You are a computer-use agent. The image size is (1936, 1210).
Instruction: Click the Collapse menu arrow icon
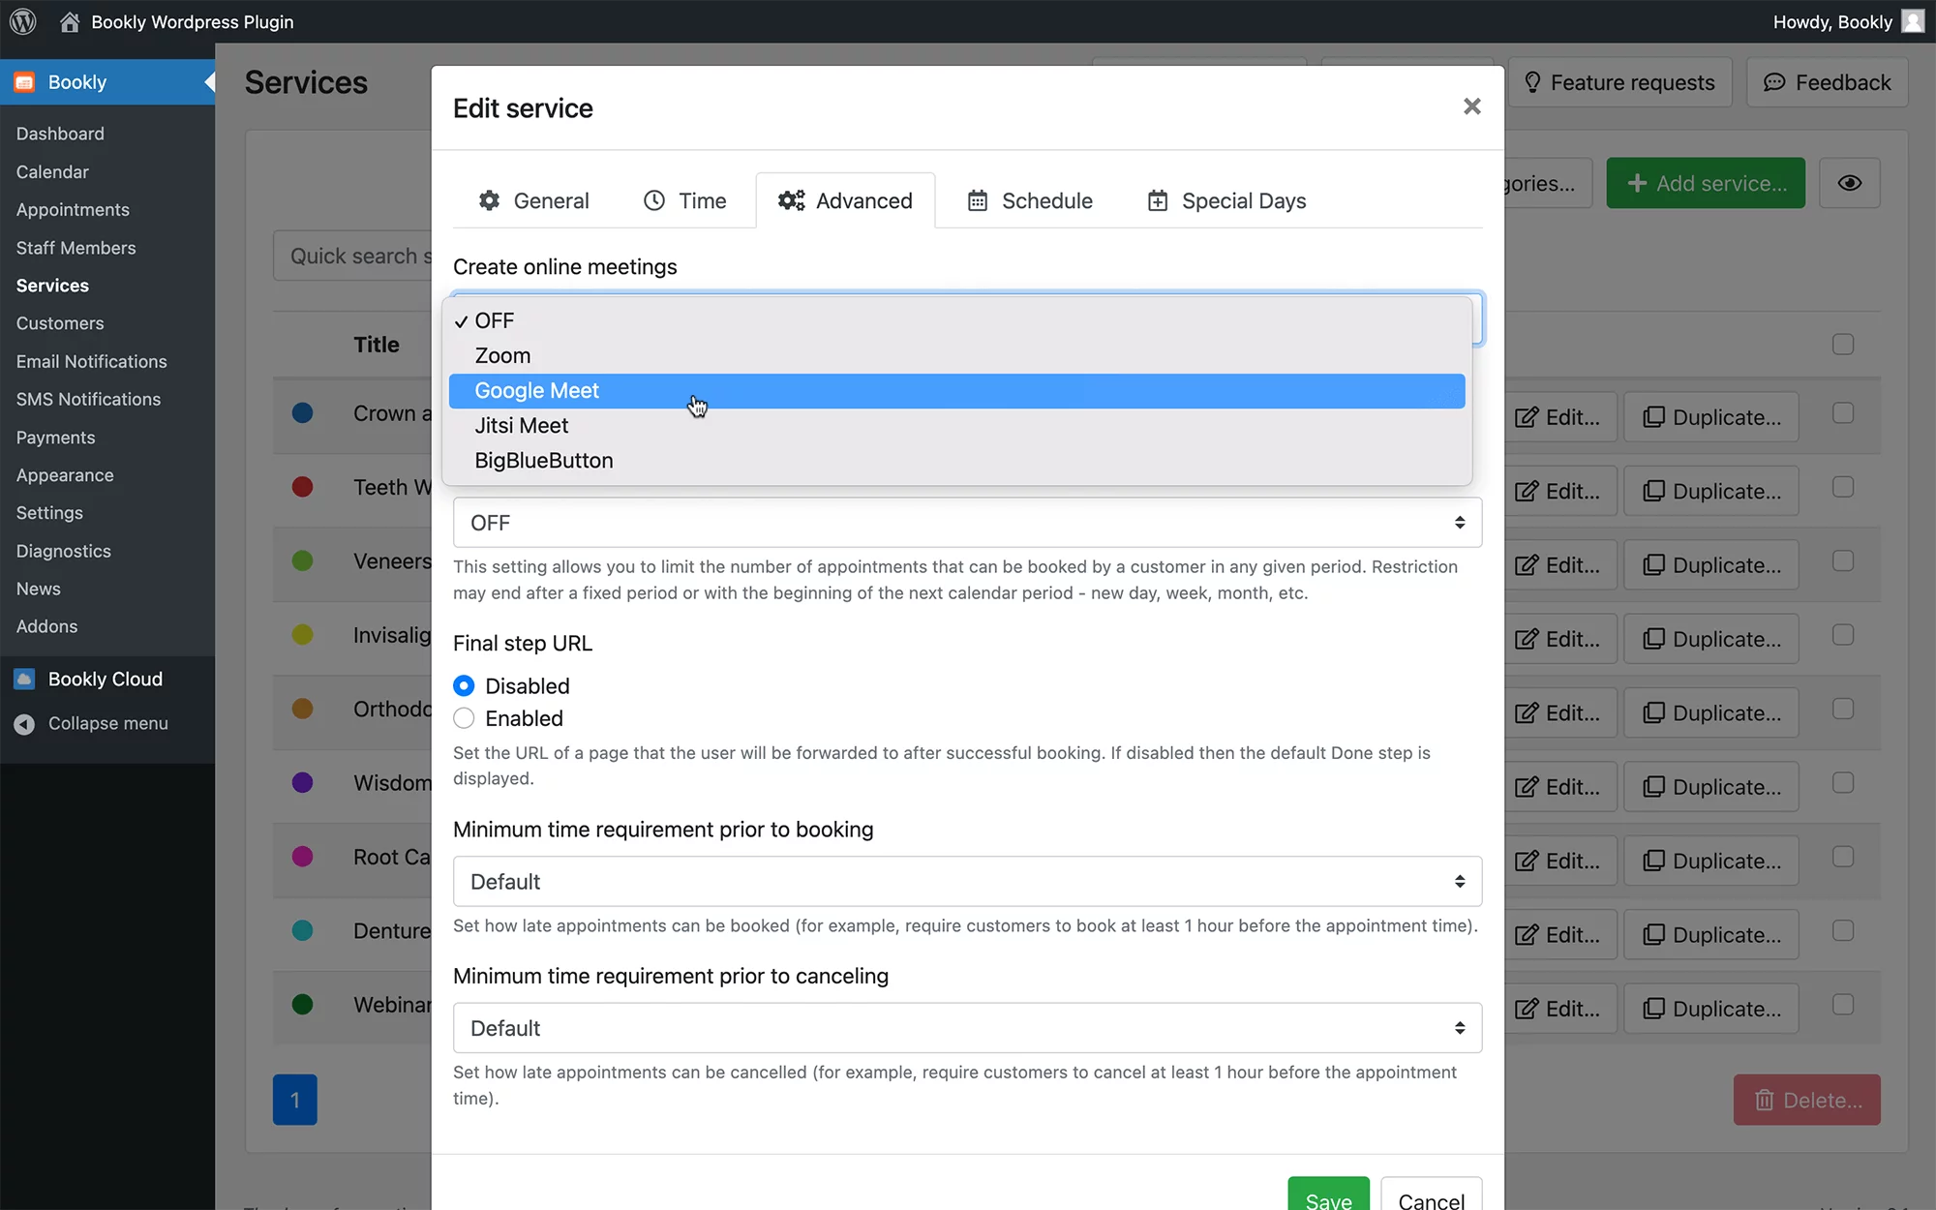tap(25, 724)
